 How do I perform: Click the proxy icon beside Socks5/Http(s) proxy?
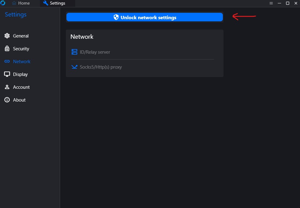pyautogui.click(x=74, y=67)
